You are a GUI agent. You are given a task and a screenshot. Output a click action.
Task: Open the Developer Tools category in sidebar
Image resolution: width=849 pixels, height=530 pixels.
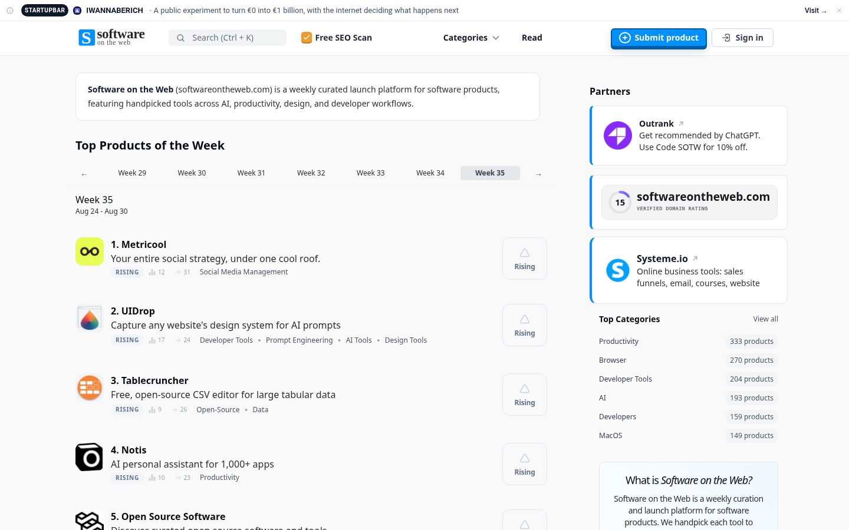point(689,379)
